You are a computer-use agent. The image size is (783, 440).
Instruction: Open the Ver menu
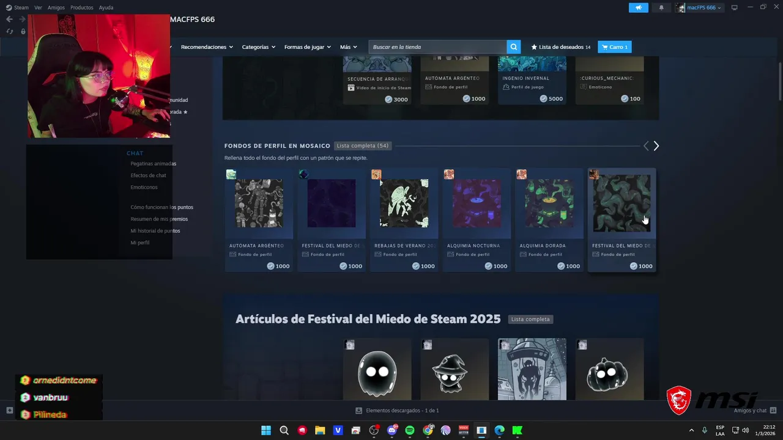click(x=38, y=7)
